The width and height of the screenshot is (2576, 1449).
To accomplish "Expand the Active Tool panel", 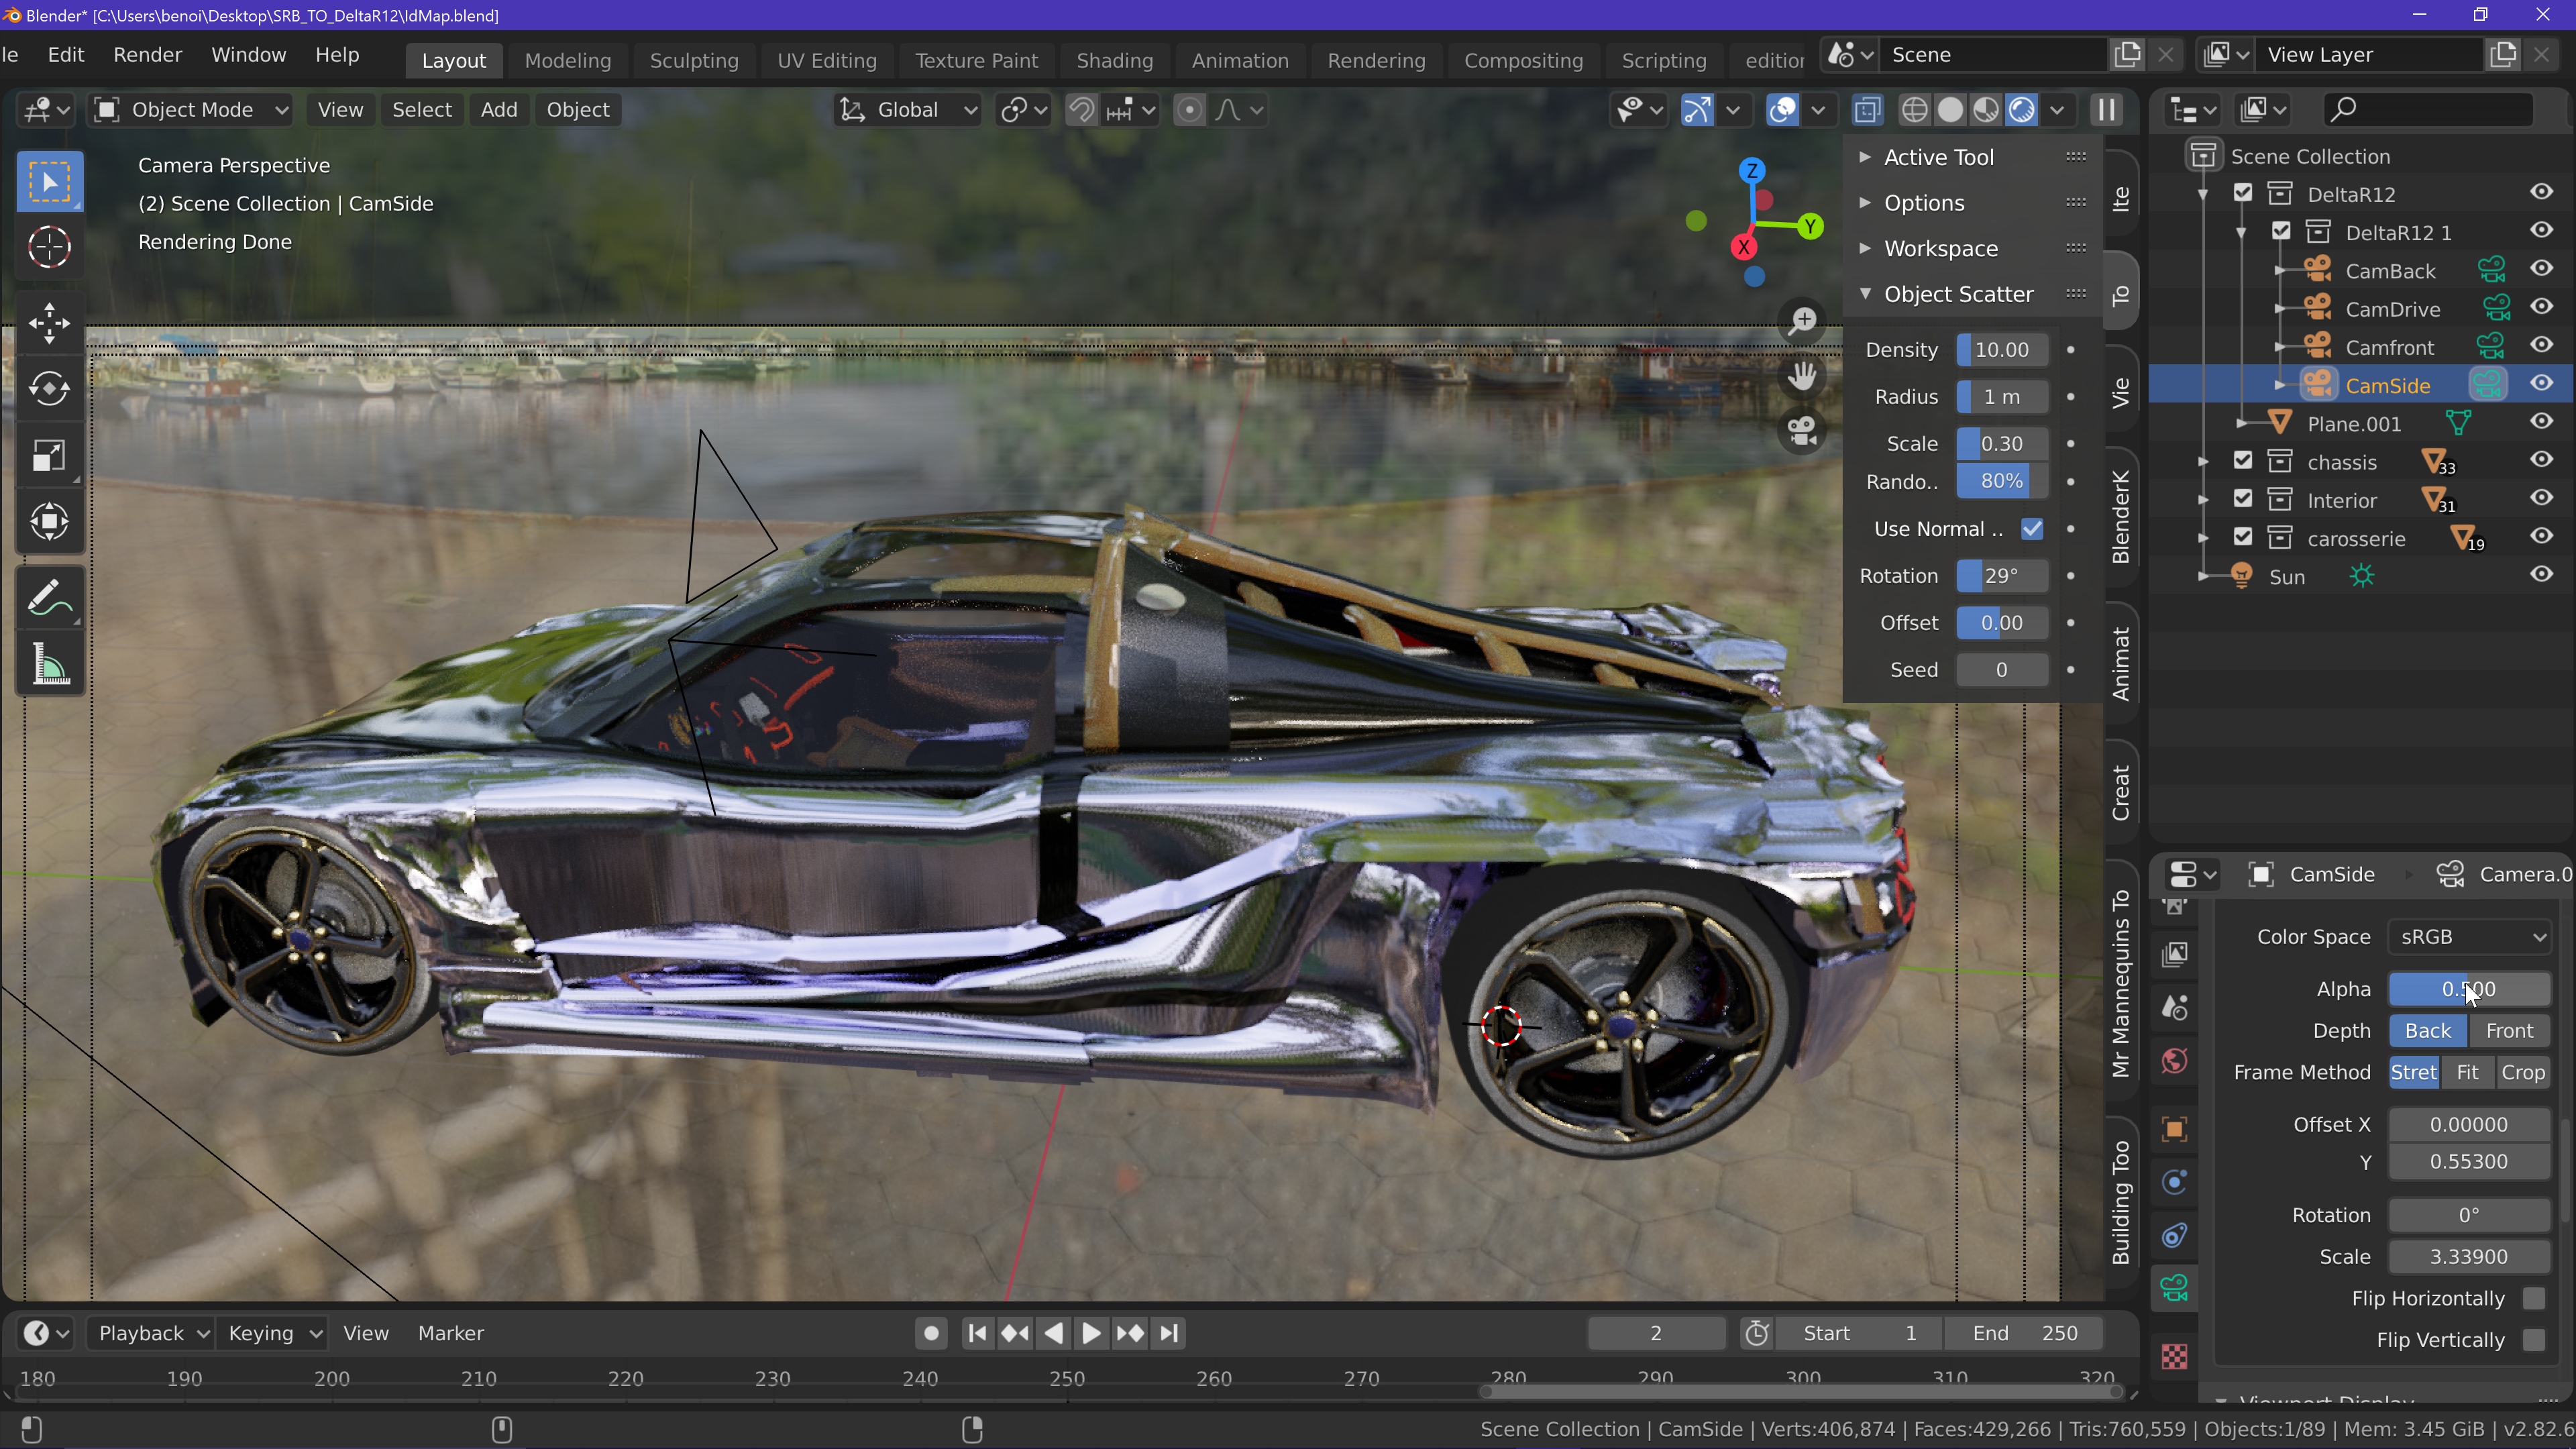I will click(1938, 157).
